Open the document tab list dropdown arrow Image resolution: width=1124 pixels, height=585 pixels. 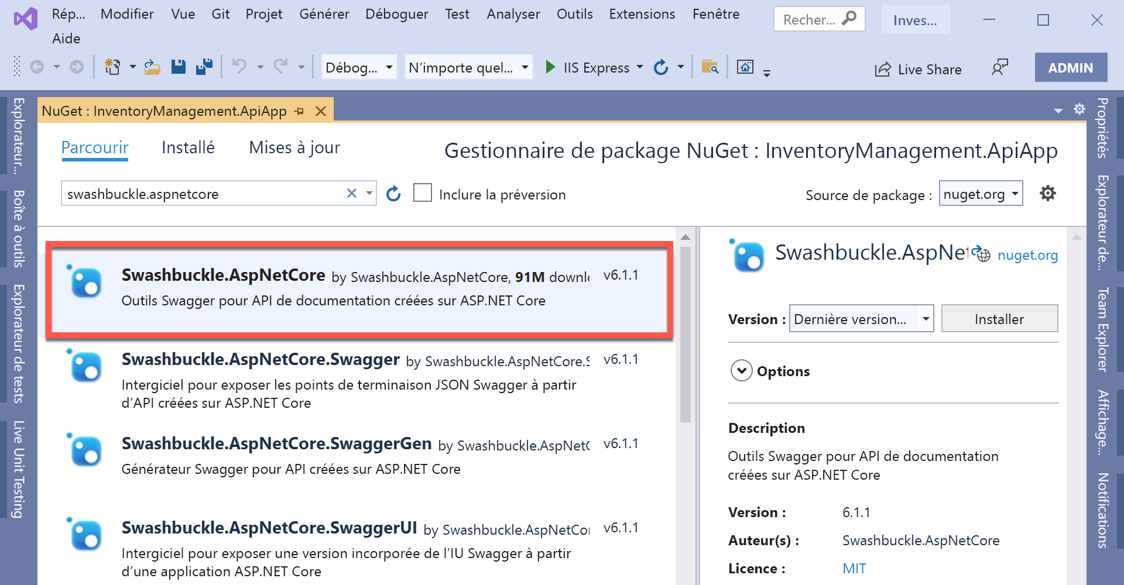pos(1058,111)
